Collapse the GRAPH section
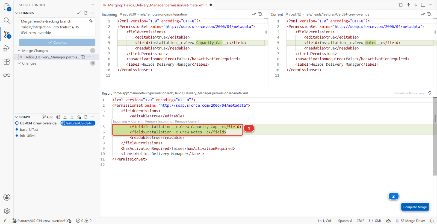The width and height of the screenshot is (437, 224). [x=17, y=117]
